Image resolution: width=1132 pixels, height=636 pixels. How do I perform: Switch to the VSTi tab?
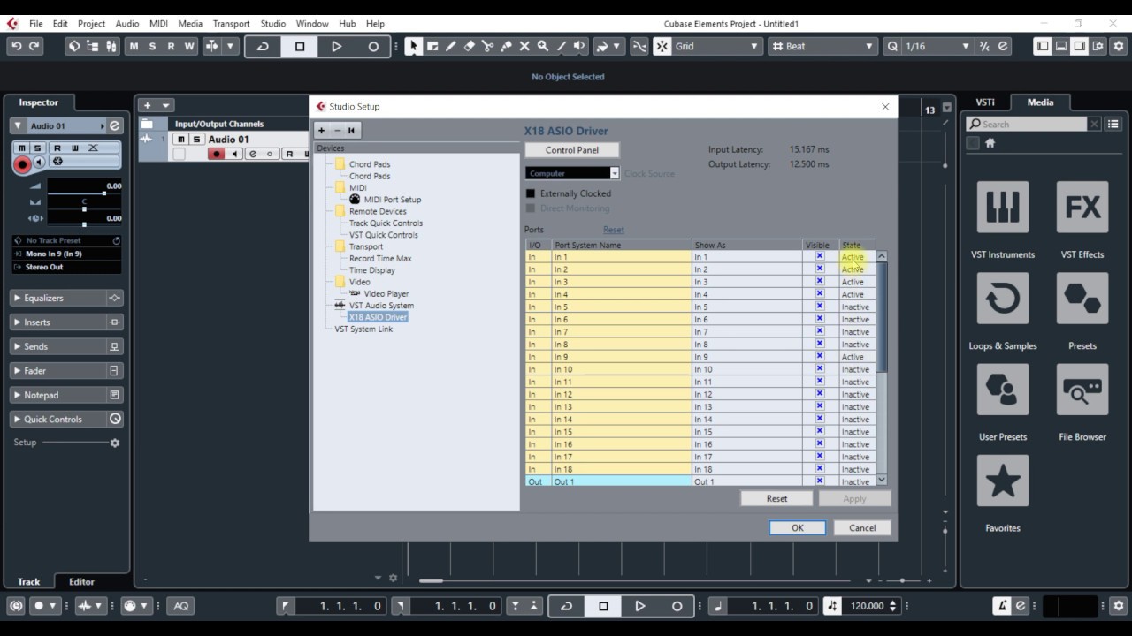(x=985, y=102)
